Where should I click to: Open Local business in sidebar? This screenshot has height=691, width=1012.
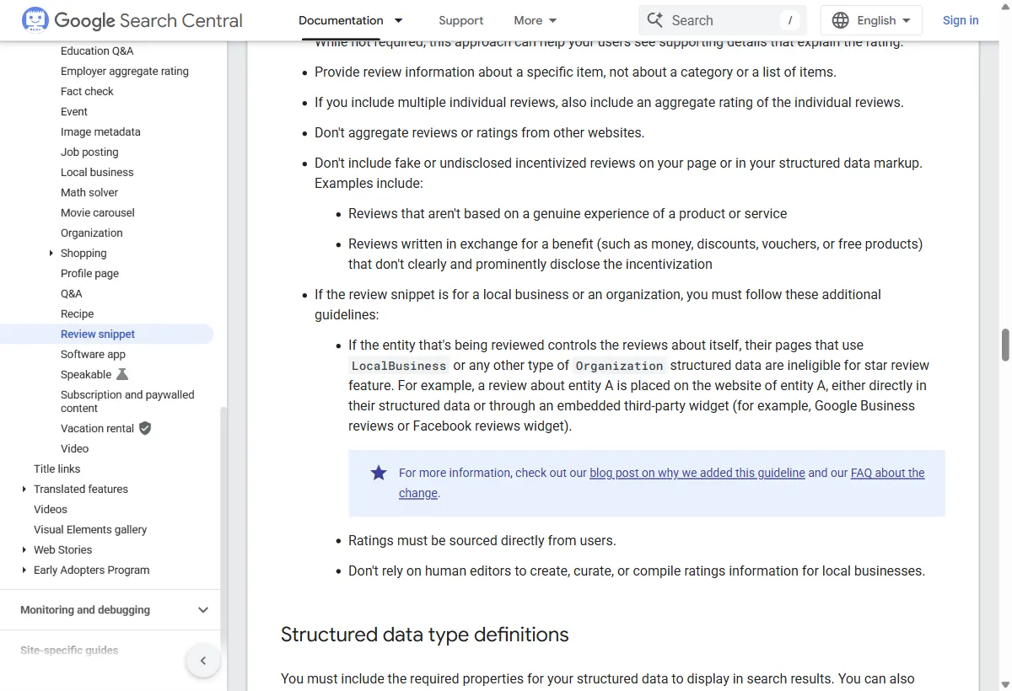(97, 172)
